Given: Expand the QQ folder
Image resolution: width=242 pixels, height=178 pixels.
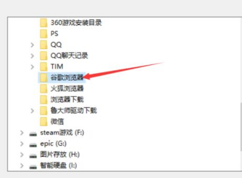Looking at the screenshot, I should [x=32, y=45].
